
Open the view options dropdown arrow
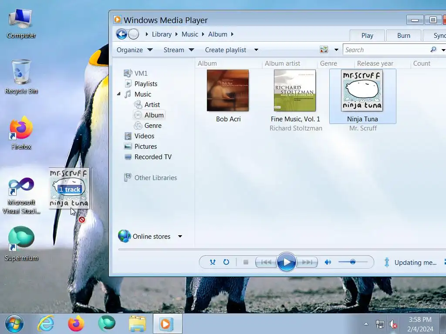(336, 50)
